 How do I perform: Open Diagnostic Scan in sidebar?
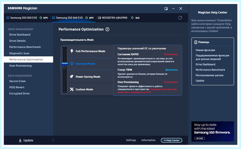19,53
